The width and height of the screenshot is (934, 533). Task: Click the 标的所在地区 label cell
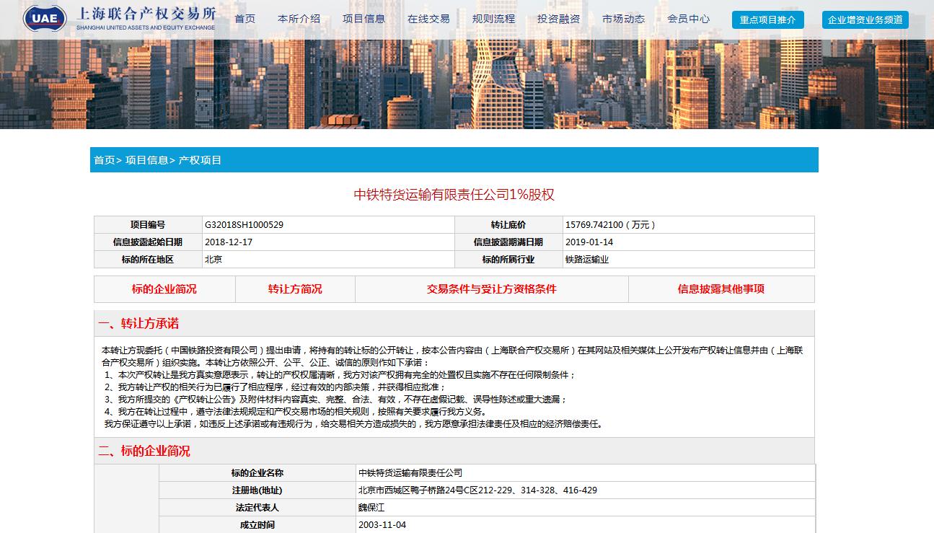(148, 260)
